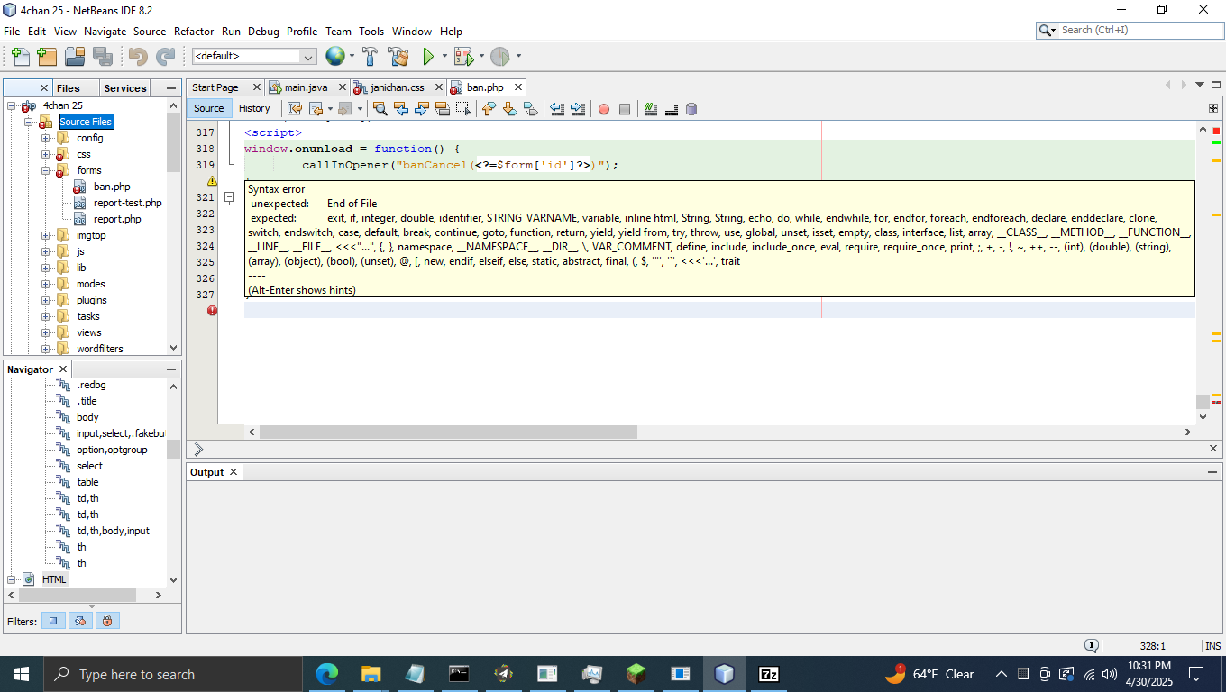Open the Refactor menu
Image resolution: width=1226 pixels, height=692 pixels.
(x=194, y=31)
